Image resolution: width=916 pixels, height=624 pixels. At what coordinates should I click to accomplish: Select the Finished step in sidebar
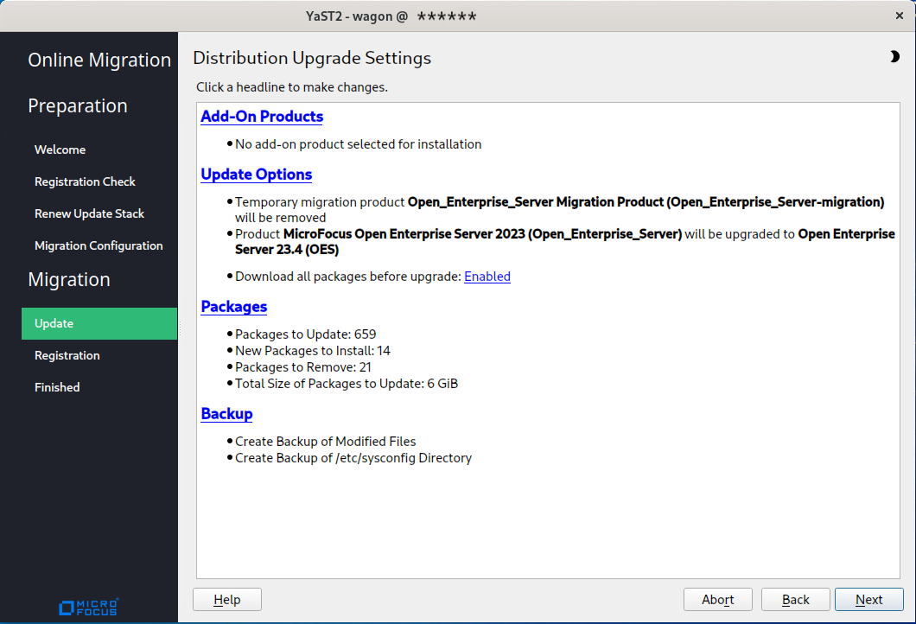(57, 387)
